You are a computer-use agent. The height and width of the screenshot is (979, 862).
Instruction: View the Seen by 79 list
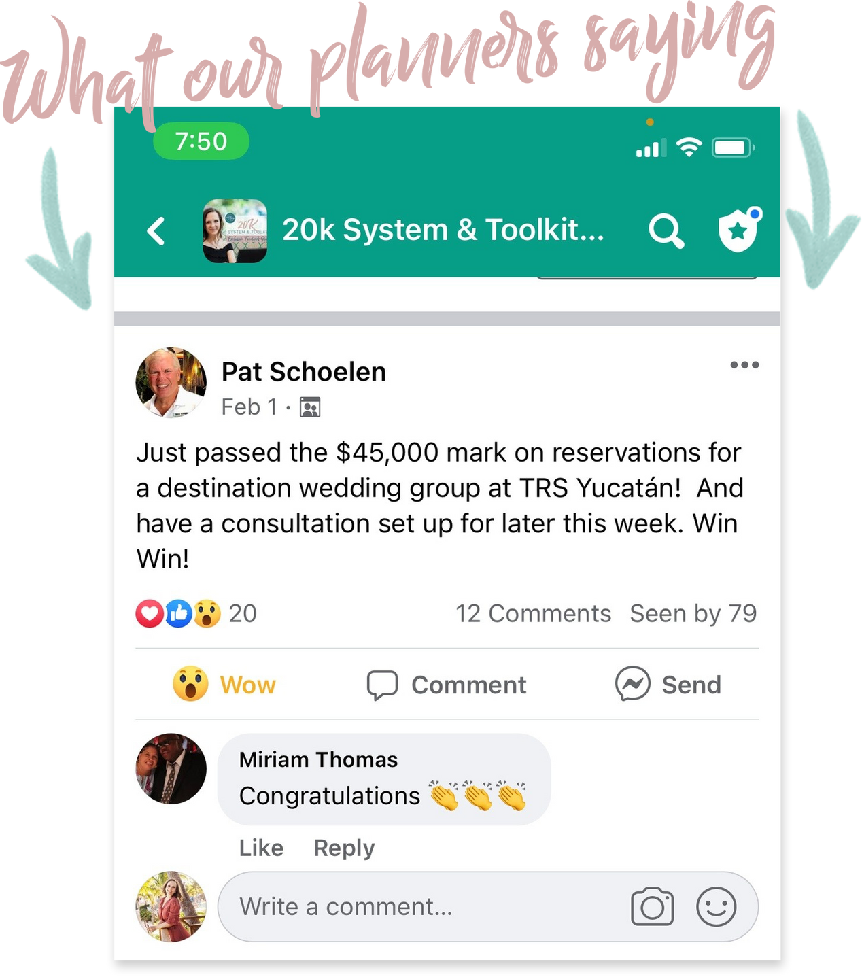[693, 614]
